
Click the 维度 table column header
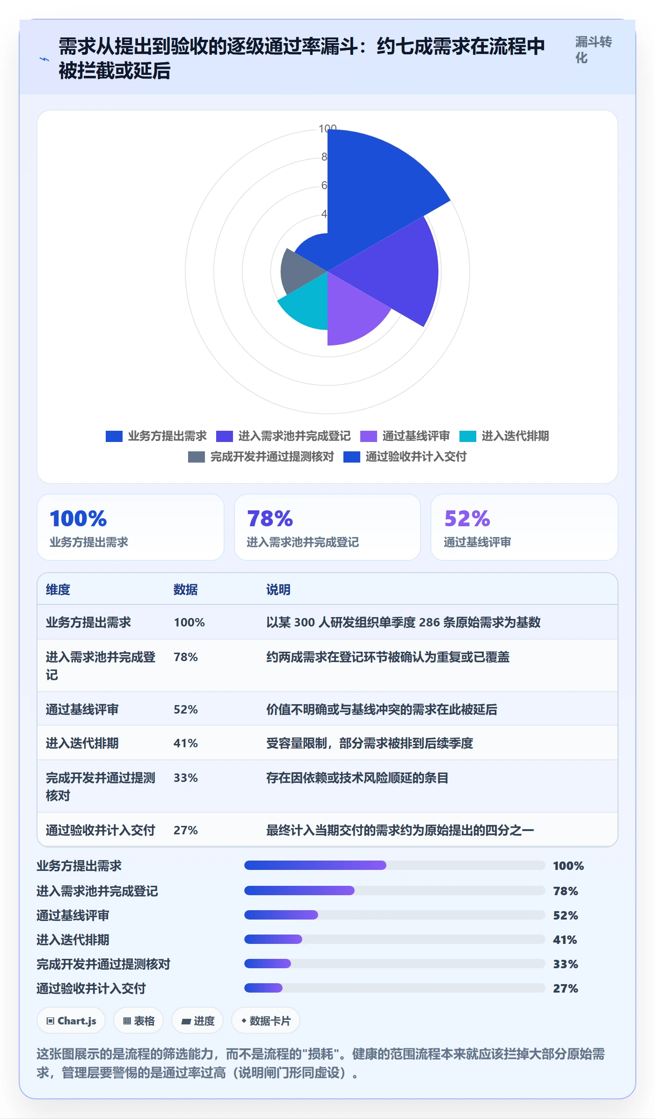(x=58, y=589)
